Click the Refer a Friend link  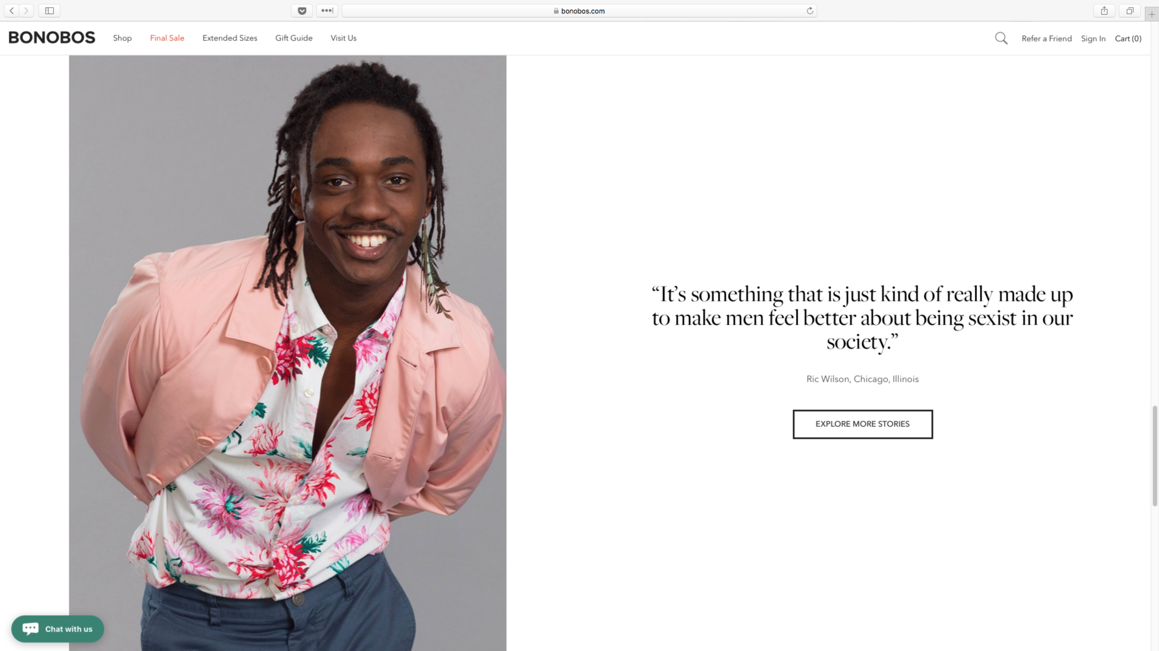point(1046,38)
